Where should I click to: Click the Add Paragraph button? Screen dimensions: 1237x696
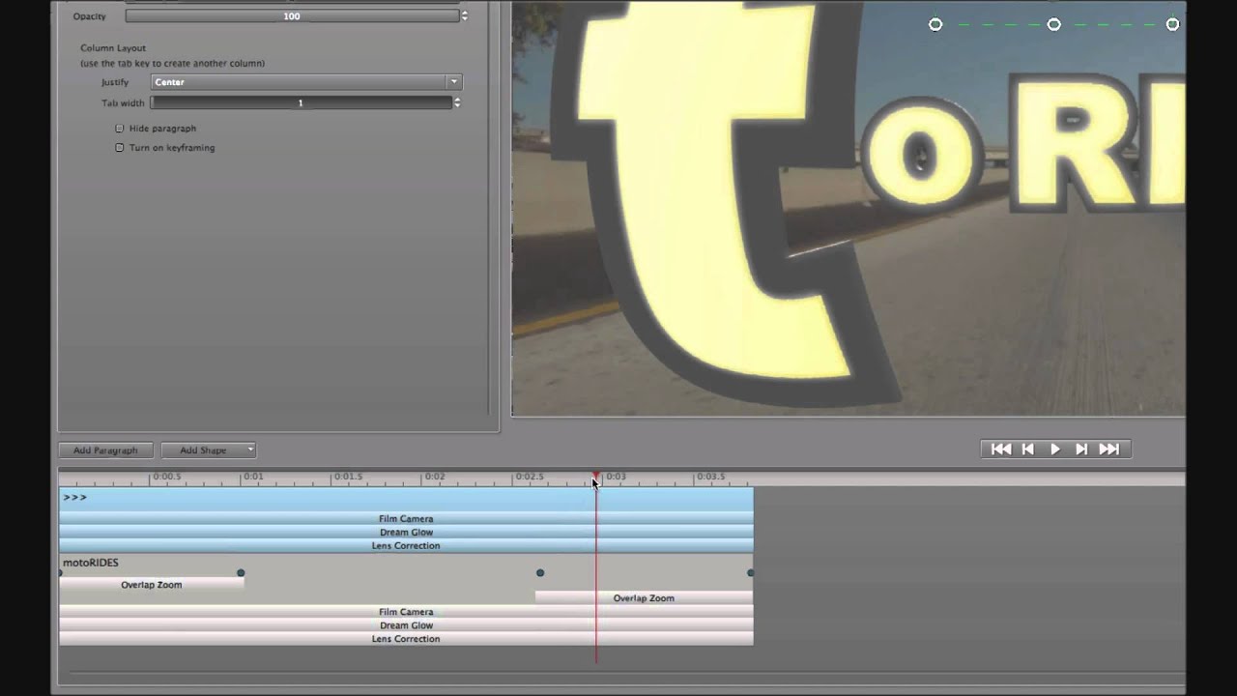[x=105, y=449]
